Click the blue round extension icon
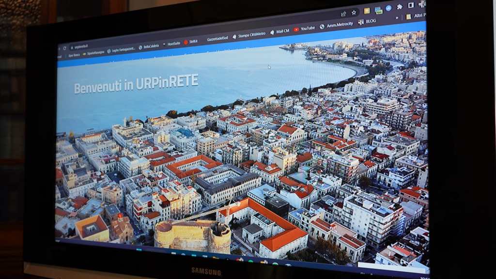 tap(388, 8)
